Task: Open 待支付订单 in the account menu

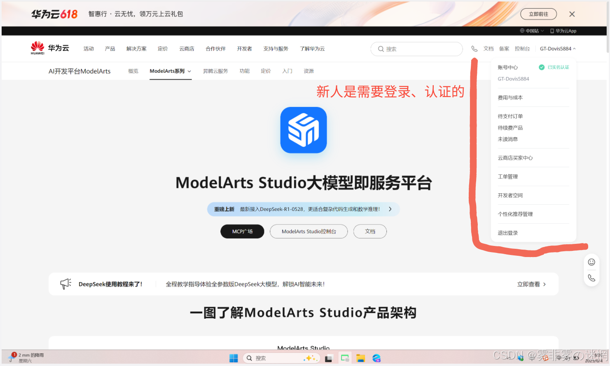Action: click(x=510, y=116)
